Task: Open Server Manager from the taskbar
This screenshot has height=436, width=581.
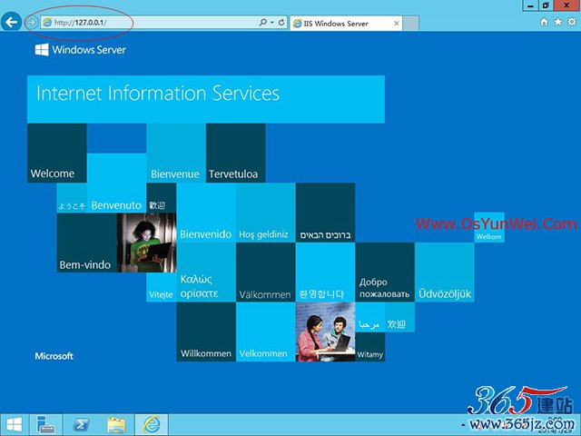Action: click(46, 425)
